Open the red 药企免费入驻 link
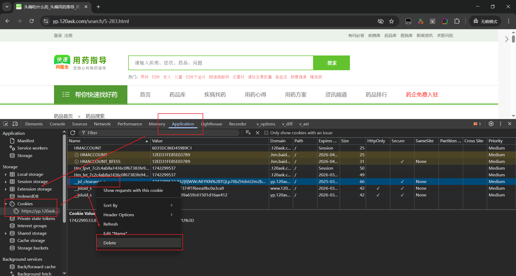 pyautogui.click(x=422, y=95)
